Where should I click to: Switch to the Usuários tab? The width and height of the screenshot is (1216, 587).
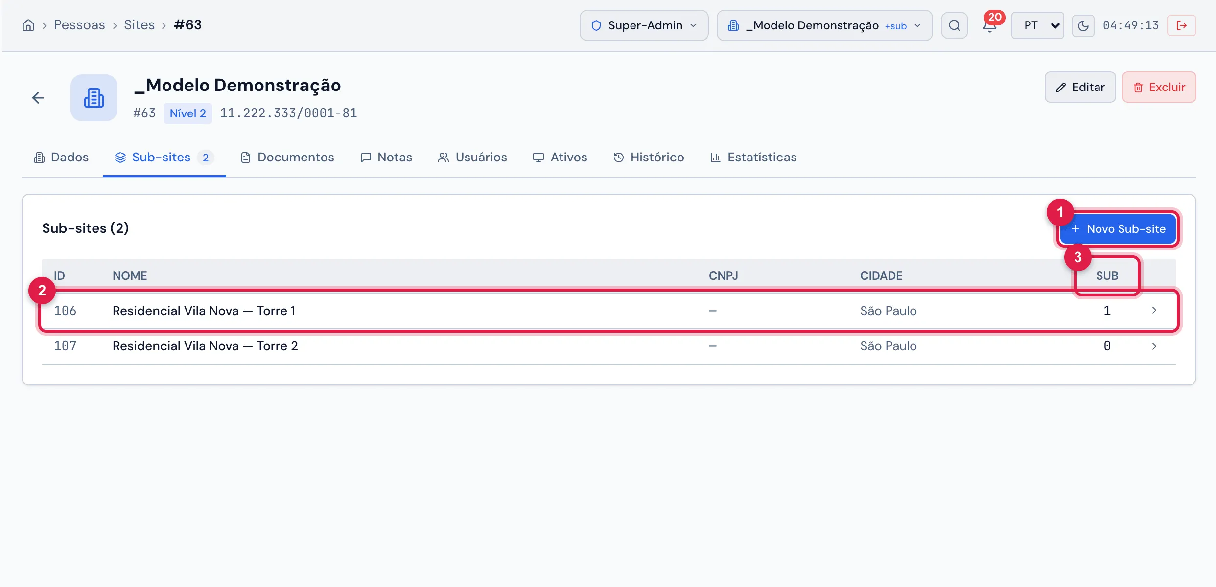472,158
